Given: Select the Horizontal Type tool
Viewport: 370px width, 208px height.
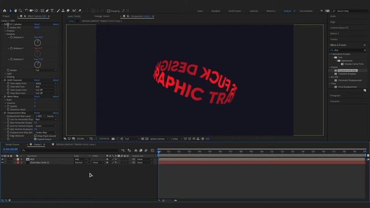Looking at the screenshot, I should click(x=52, y=11).
